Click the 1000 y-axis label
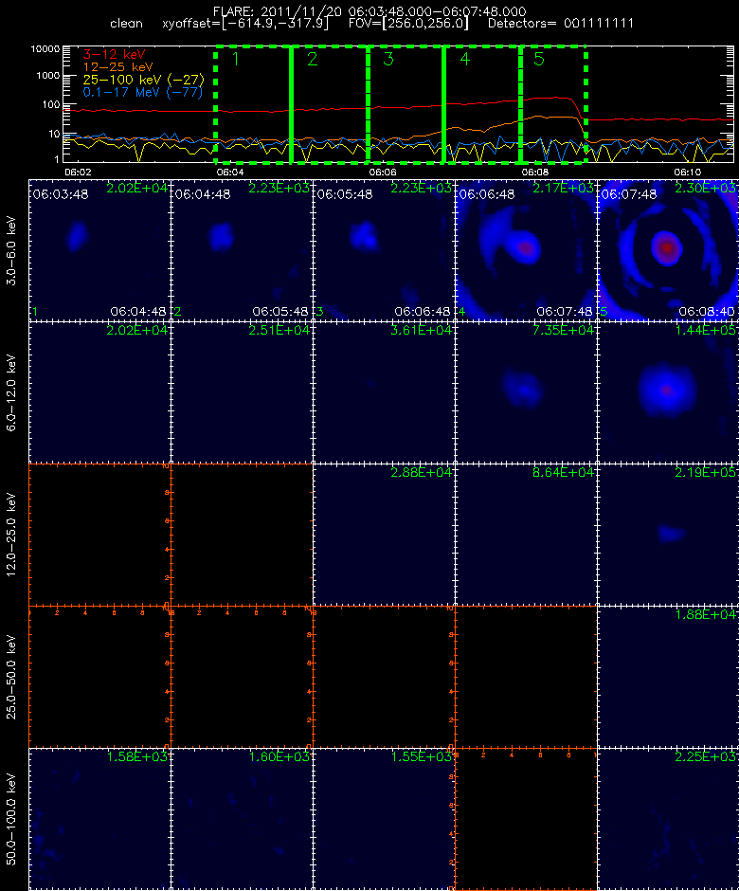The width and height of the screenshot is (739, 891). click(x=47, y=76)
